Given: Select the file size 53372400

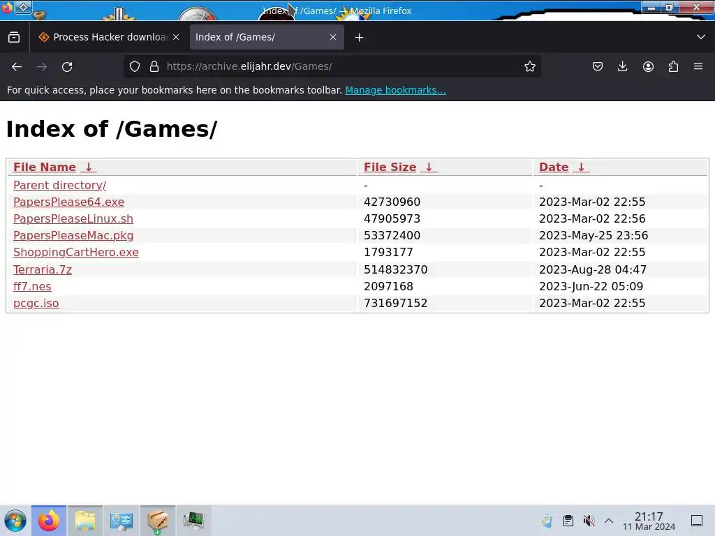Looking at the screenshot, I should (x=392, y=236).
